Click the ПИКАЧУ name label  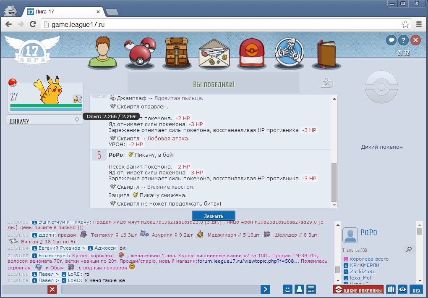click(19, 121)
